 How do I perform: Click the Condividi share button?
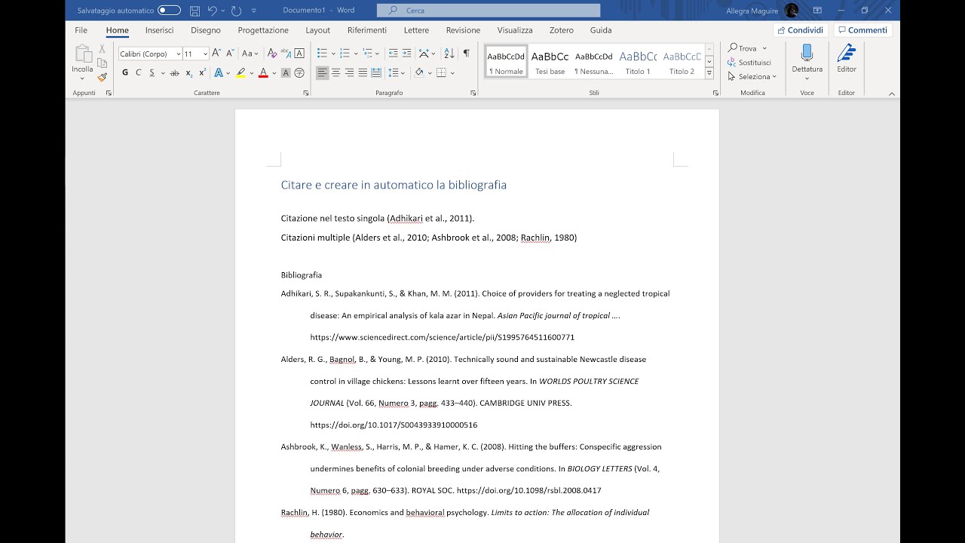pyautogui.click(x=801, y=30)
